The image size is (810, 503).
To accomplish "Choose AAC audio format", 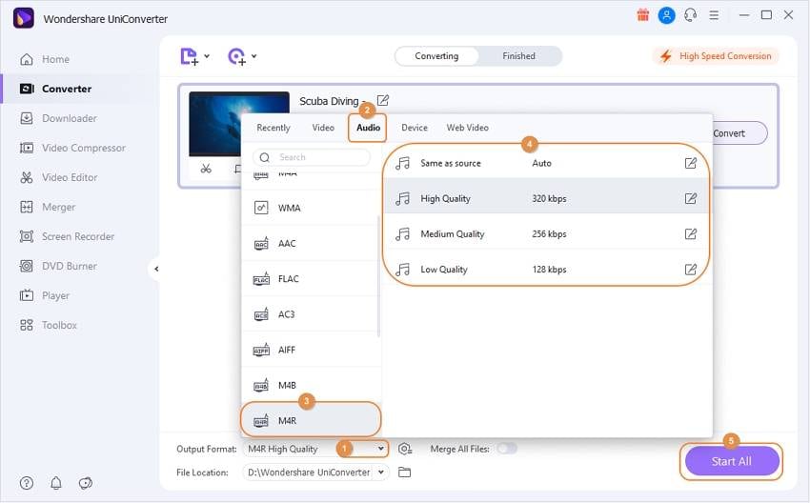I will point(311,243).
